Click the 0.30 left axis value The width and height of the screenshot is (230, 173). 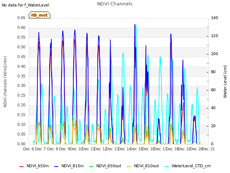22,86
